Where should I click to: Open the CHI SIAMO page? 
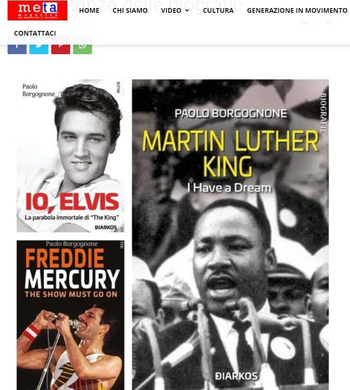click(x=130, y=10)
